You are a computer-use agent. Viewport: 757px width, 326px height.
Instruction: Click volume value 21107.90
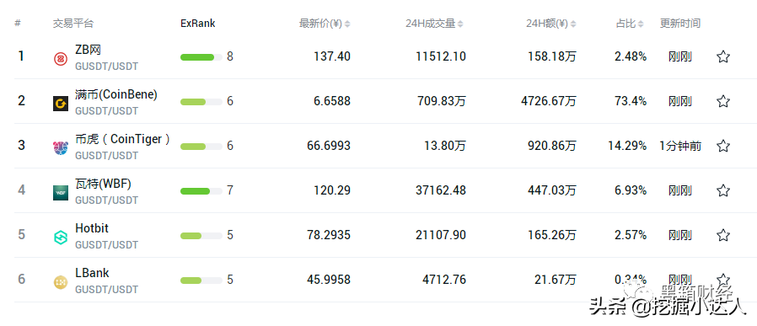(441, 235)
